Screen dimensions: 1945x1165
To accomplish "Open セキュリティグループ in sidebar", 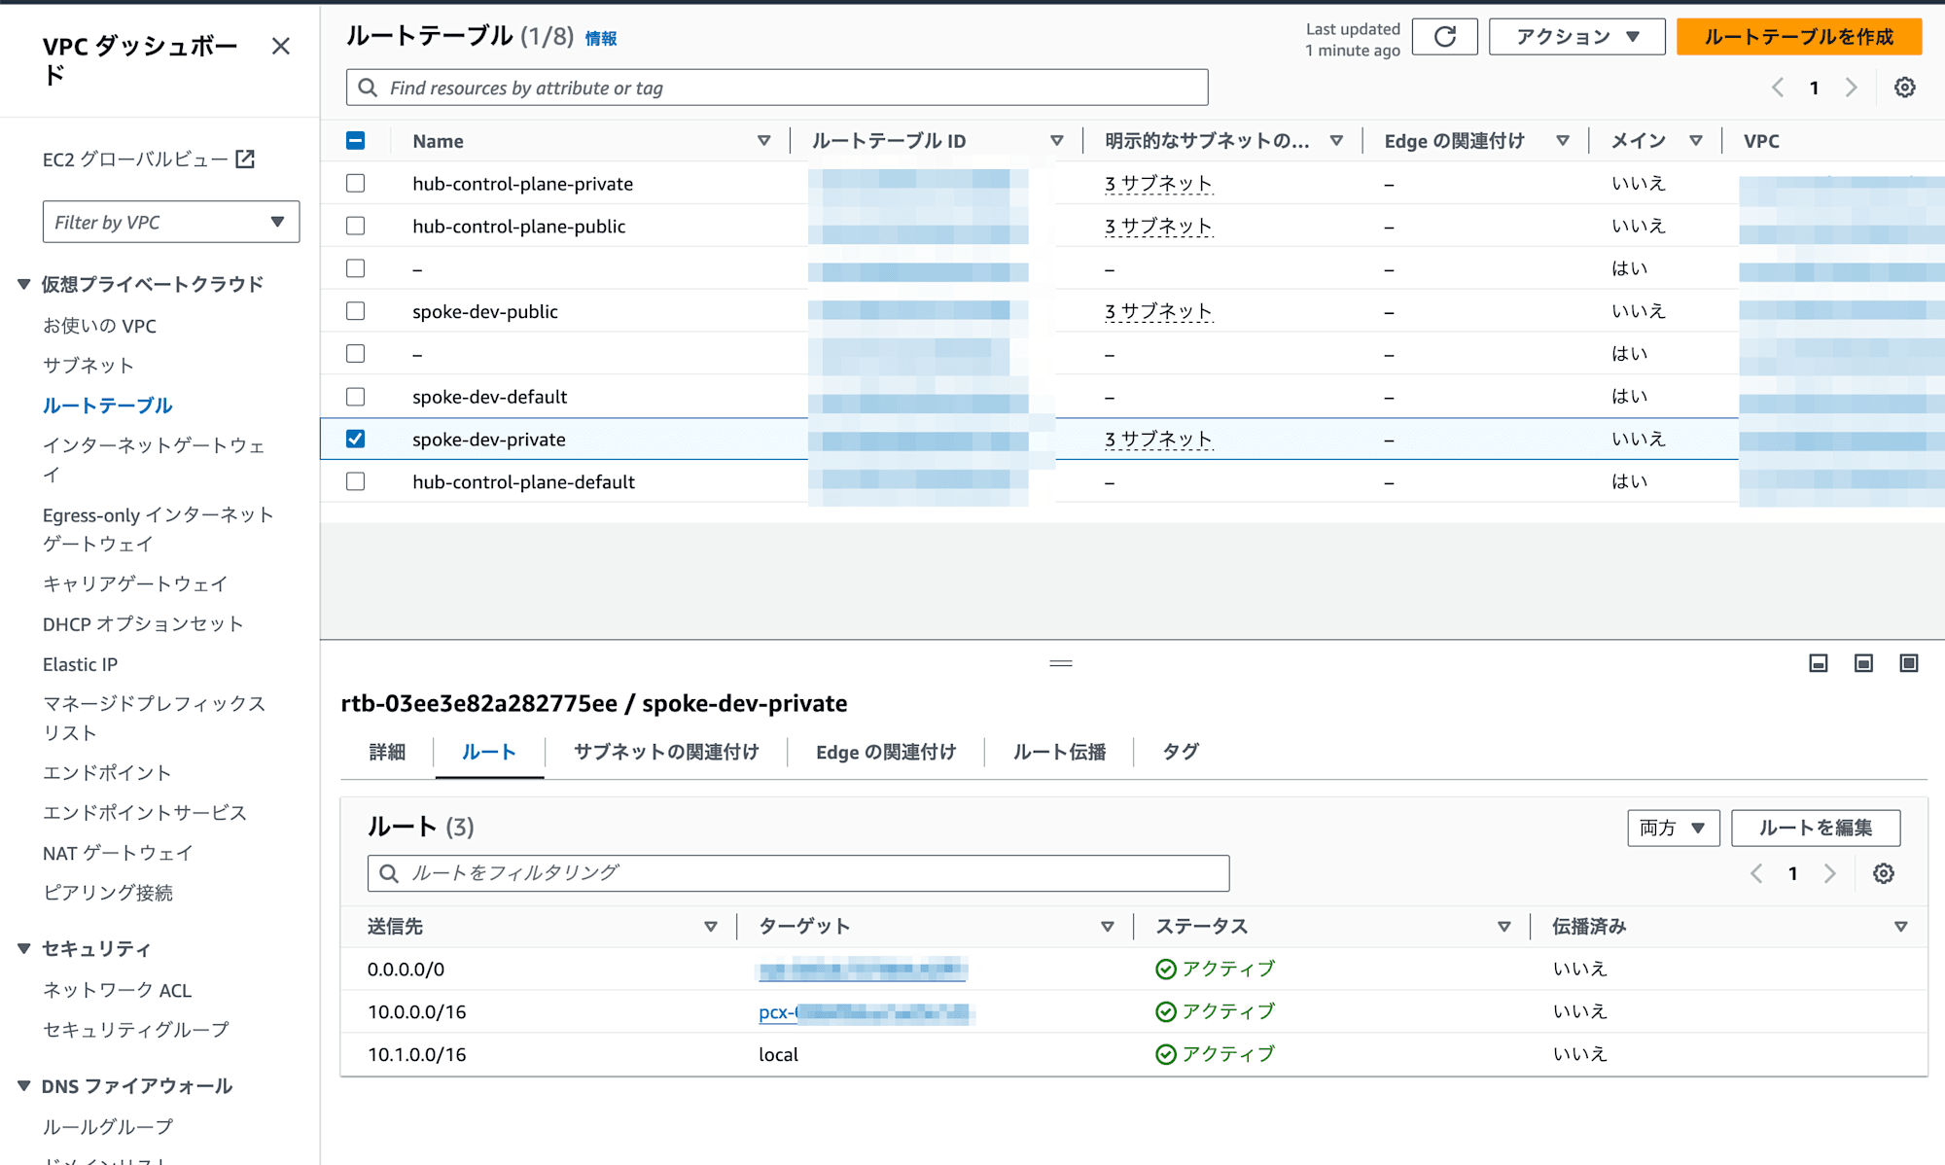I will point(136,1030).
